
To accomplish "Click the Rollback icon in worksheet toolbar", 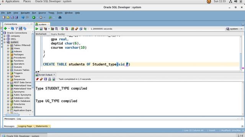I will 66,29.
